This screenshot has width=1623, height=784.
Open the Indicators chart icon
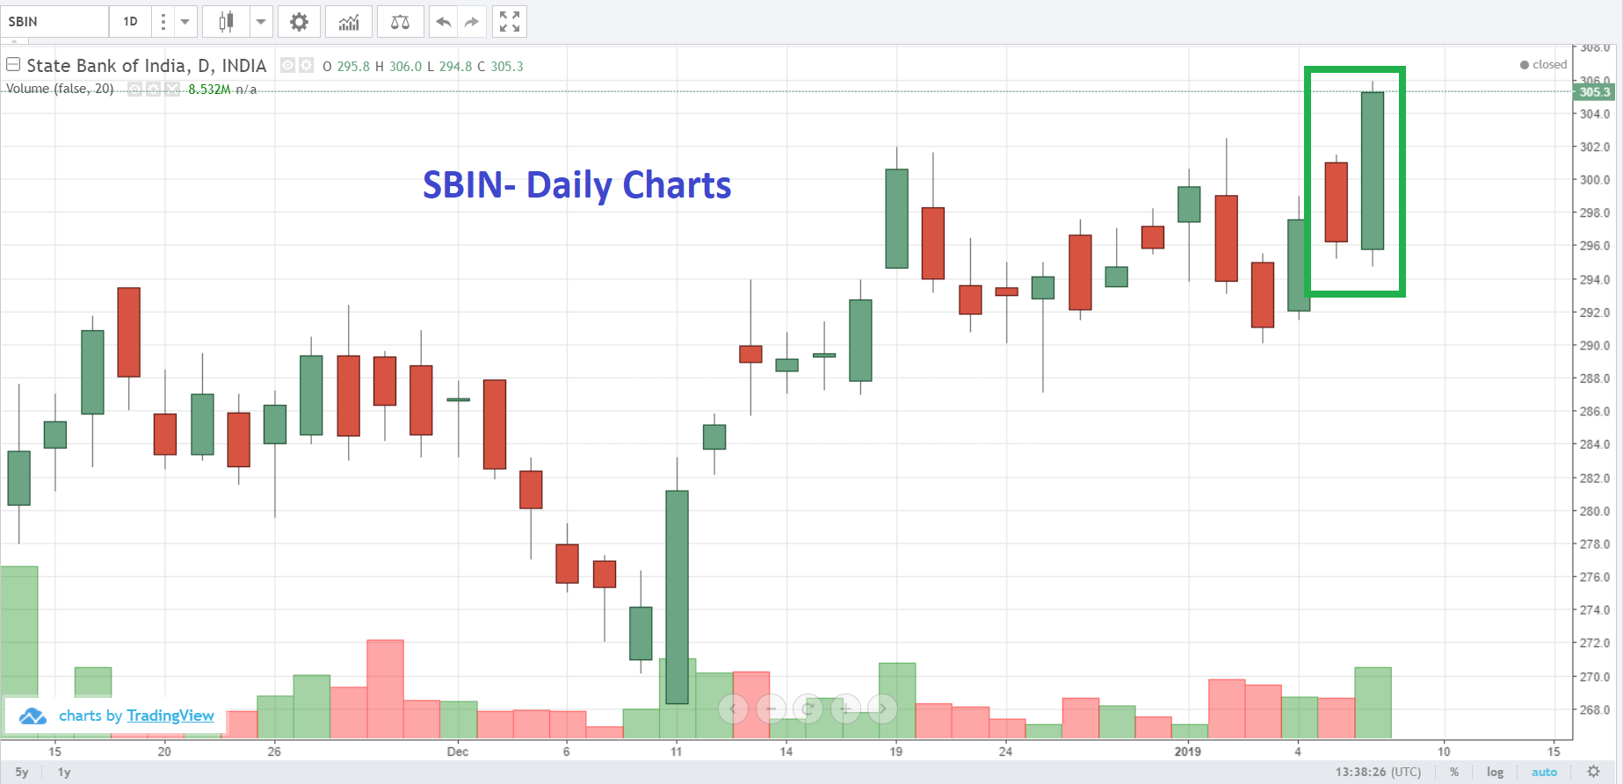[x=349, y=22]
